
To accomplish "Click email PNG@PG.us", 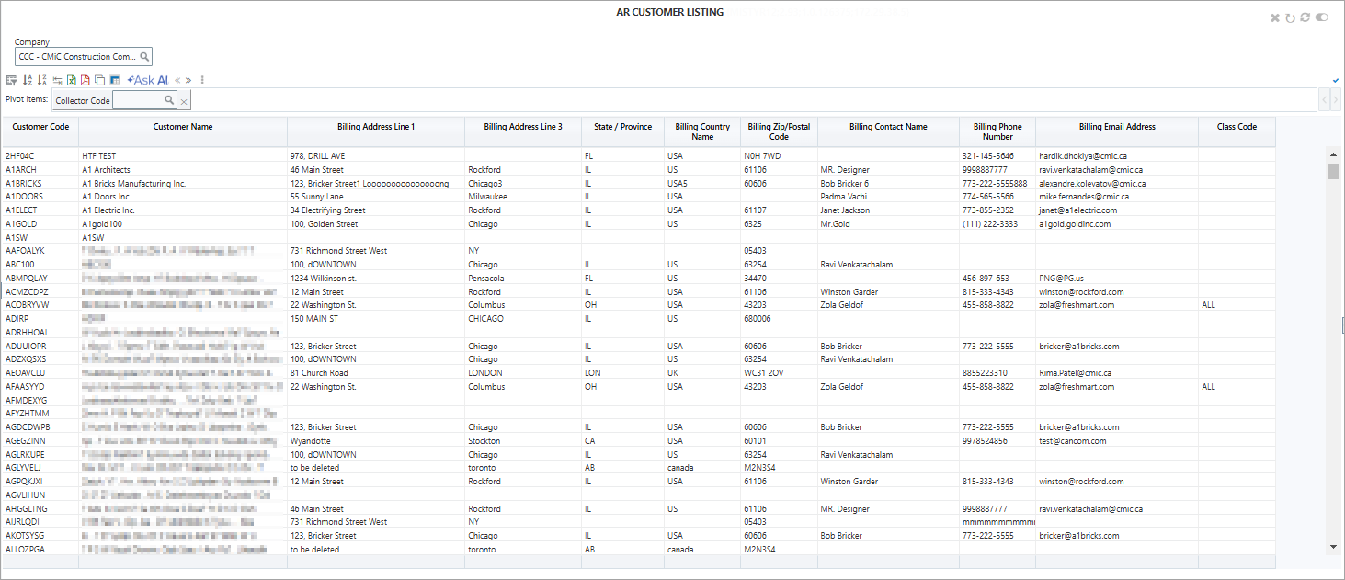I will click(1061, 278).
